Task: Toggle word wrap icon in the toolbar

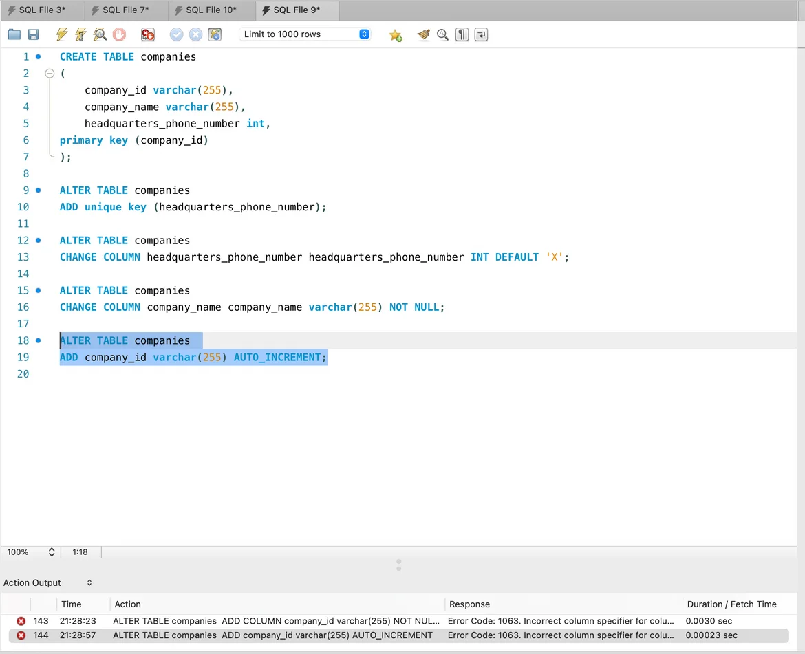Action: (482, 34)
